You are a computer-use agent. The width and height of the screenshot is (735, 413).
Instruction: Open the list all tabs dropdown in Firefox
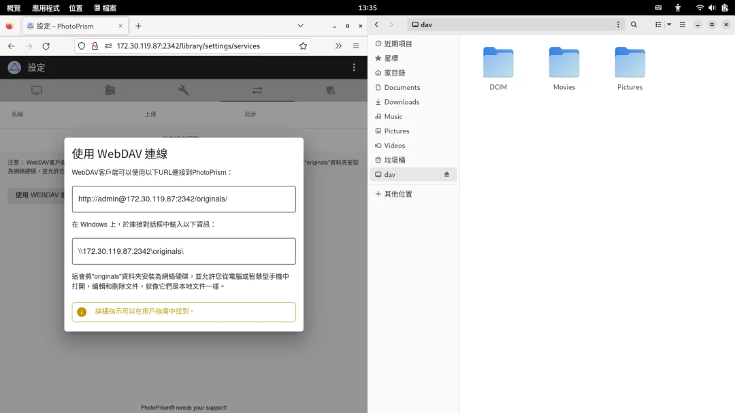300,26
